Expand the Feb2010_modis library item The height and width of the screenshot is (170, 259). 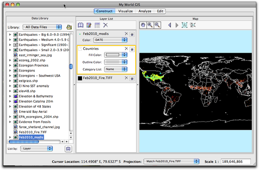pos(10,137)
